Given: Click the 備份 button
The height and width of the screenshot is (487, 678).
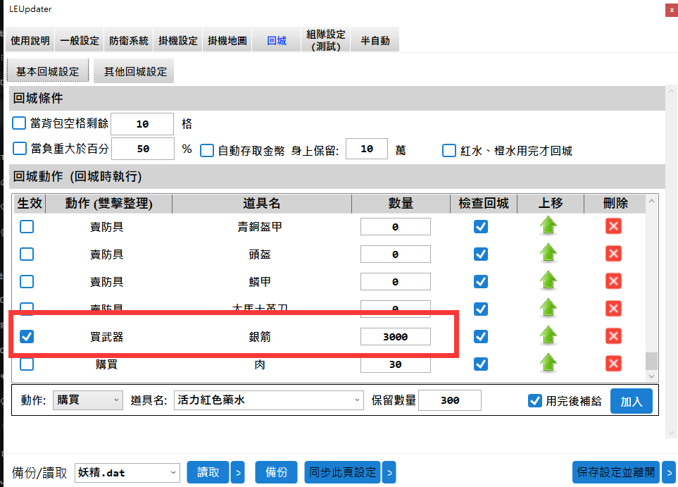Looking at the screenshot, I should tap(276, 472).
